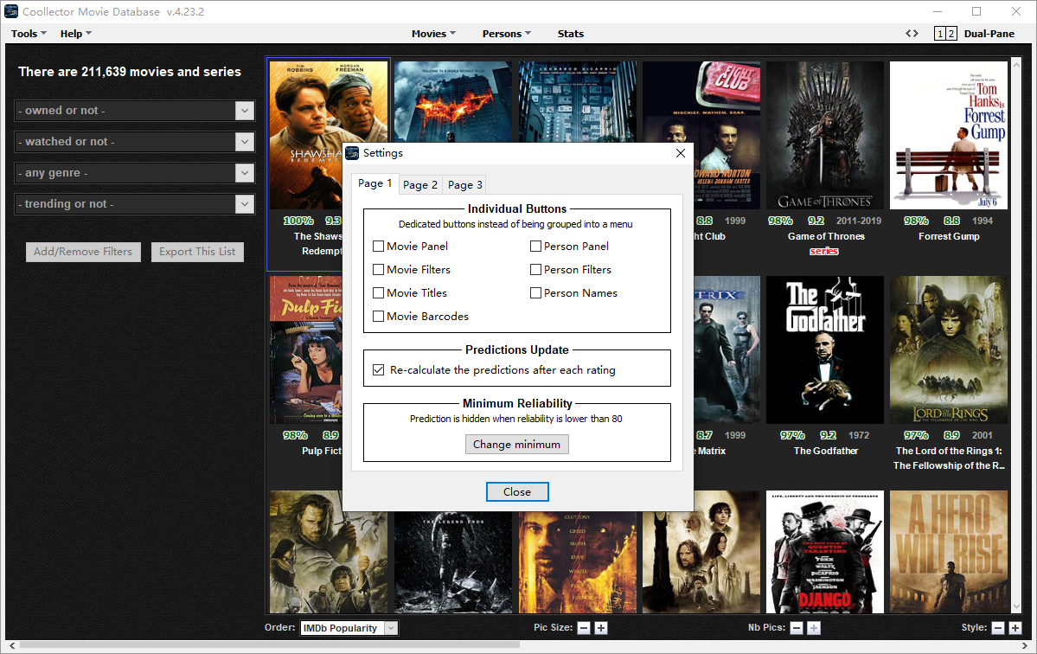
Task: Decrease Nb Pics with minus icon
Action: 797,628
